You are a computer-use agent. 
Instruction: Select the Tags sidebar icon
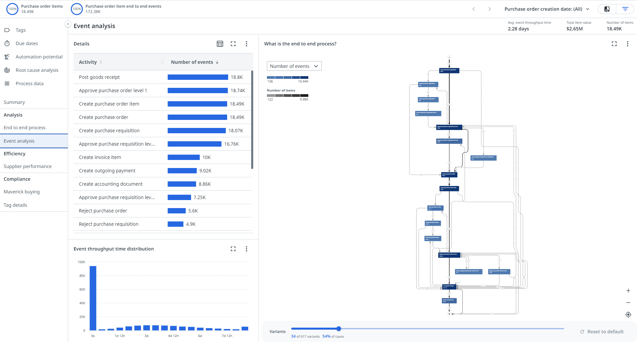point(7,30)
